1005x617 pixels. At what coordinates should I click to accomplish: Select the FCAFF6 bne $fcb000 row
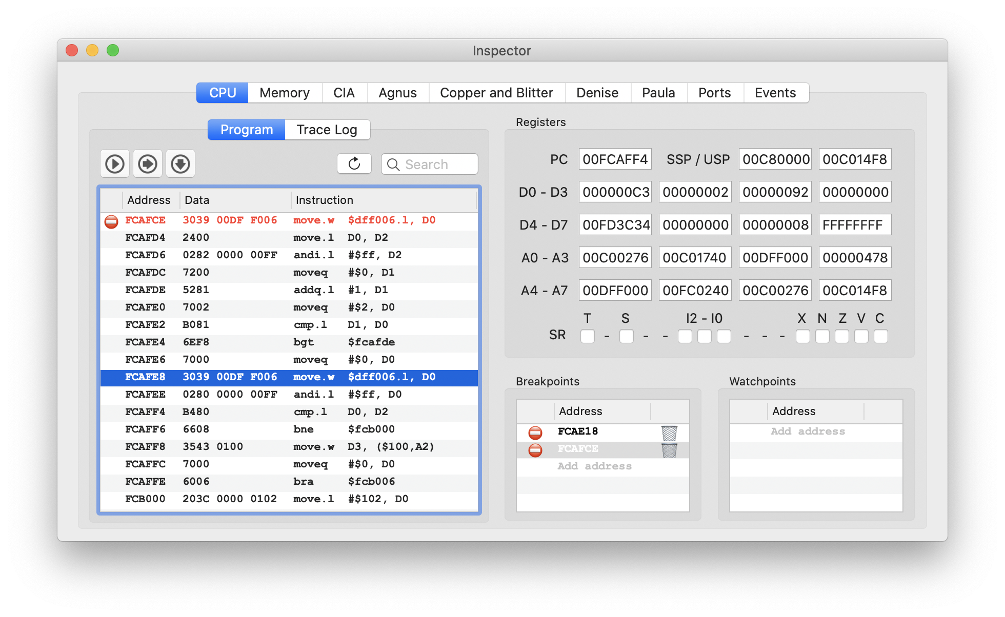pyautogui.click(x=289, y=430)
